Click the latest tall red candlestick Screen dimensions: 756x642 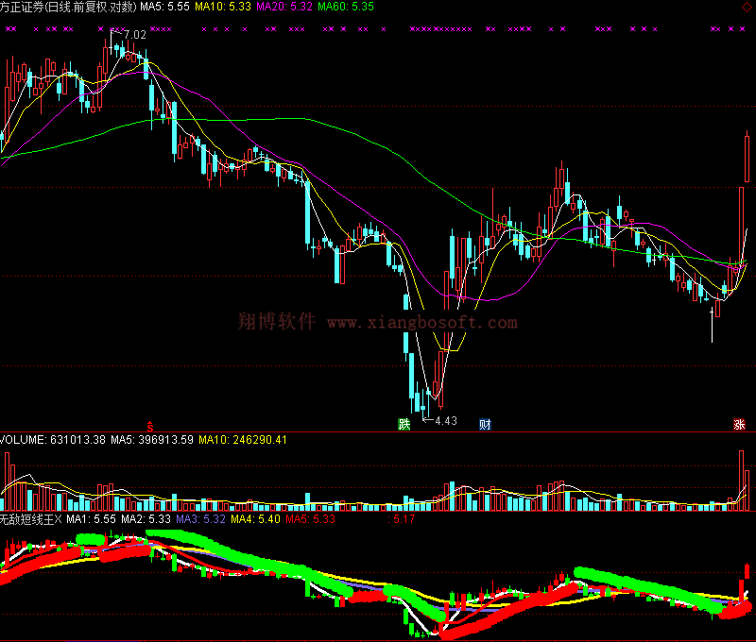tap(747, 158)
